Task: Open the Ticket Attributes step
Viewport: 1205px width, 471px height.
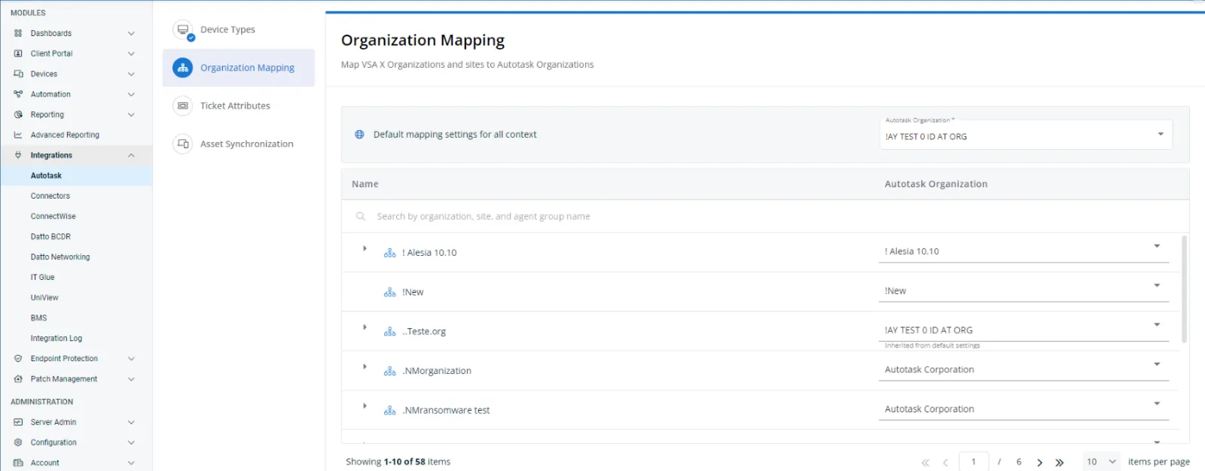Action: (235, 106)
